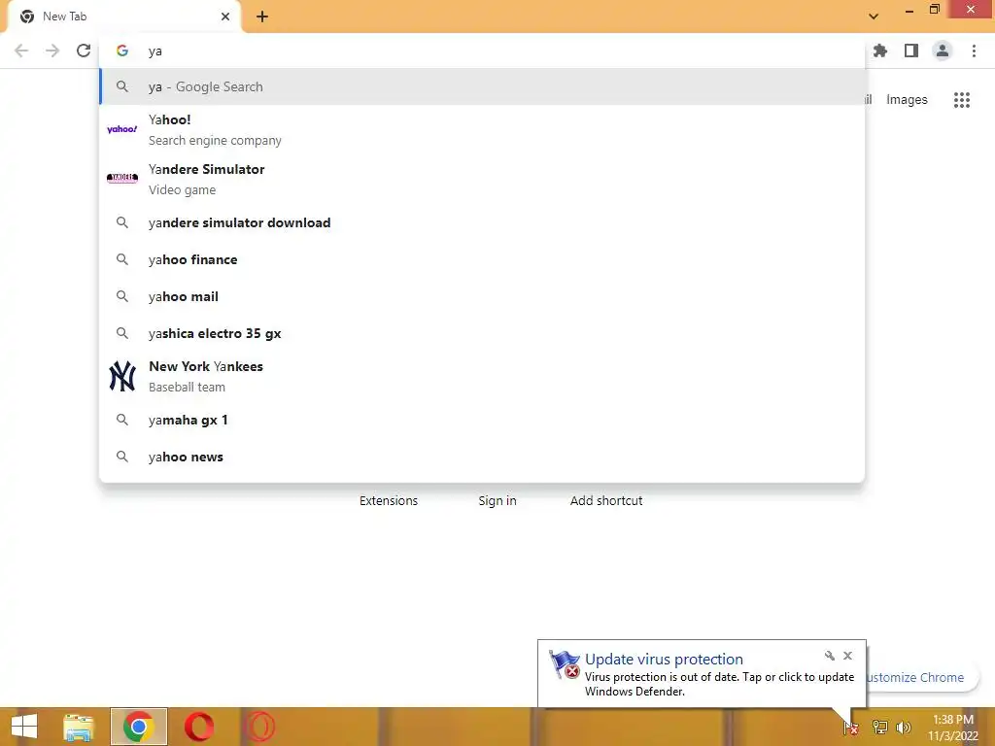
Task: Select 'yashica electro 35 gx' suggestion
Action: point(482,333)
